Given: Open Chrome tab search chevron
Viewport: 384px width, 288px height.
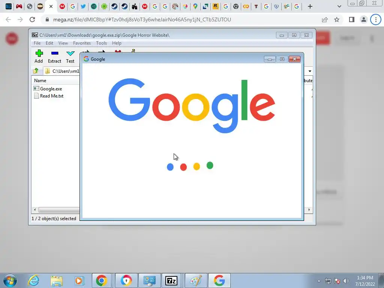Looking at the screenshot, I should click(x=339, y=6).
